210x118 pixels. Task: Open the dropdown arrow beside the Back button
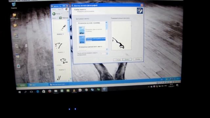[62, 14]
